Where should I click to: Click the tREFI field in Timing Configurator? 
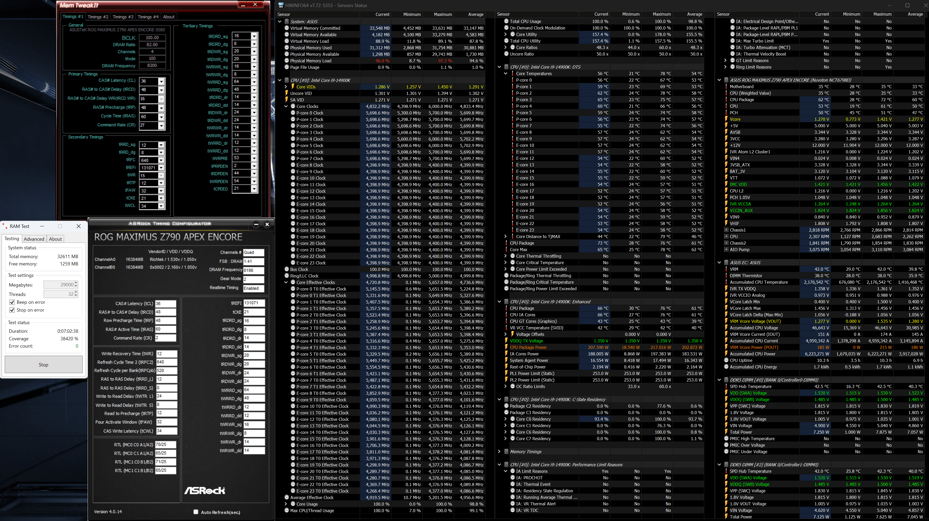click(254, 303)
